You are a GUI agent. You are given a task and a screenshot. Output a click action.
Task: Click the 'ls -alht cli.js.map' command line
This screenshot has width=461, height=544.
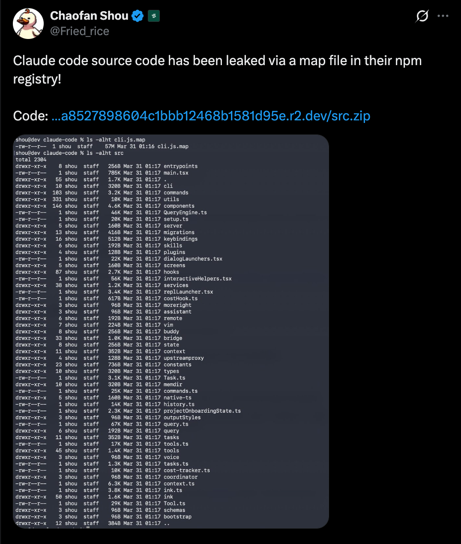point(116,140)
